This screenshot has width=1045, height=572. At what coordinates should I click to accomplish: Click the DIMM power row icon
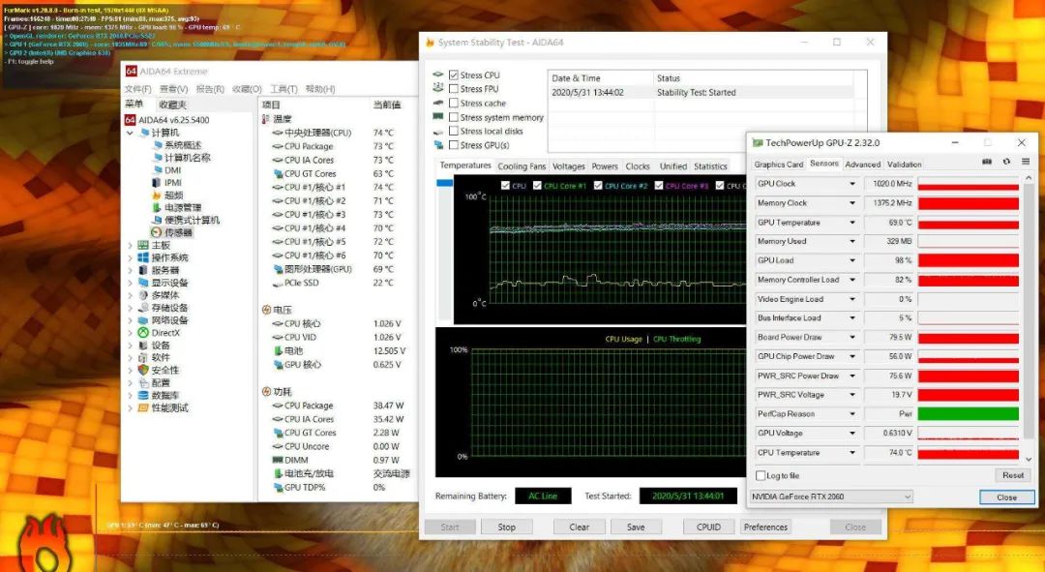[278, 460]
